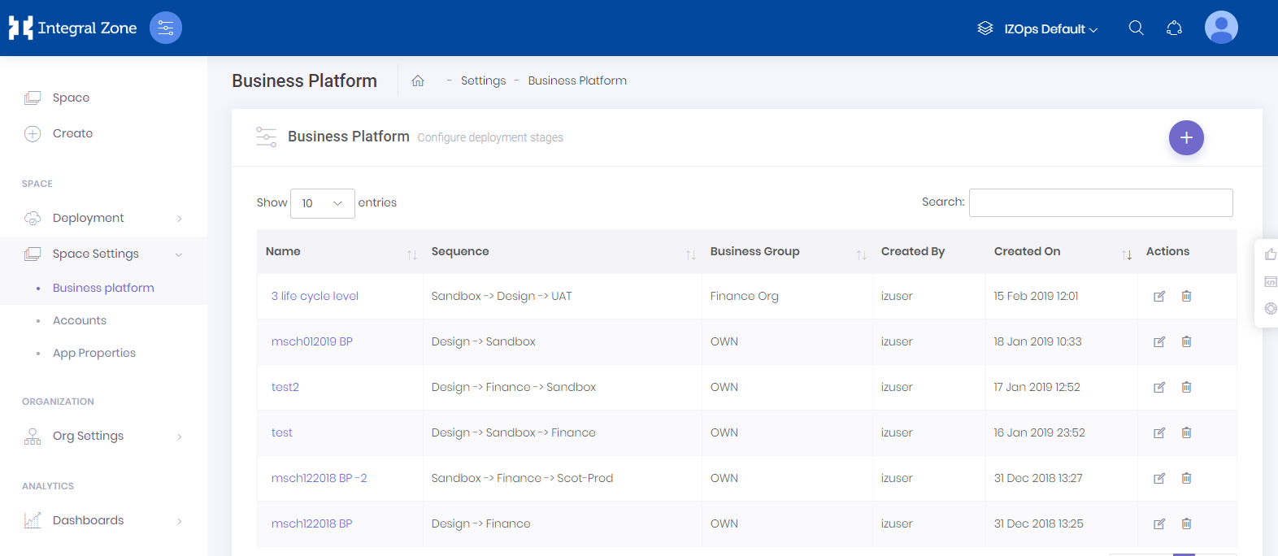Edit the 'test2' row
The width and height of the screenshot is (1278, 556).
tap(1159, 388)
